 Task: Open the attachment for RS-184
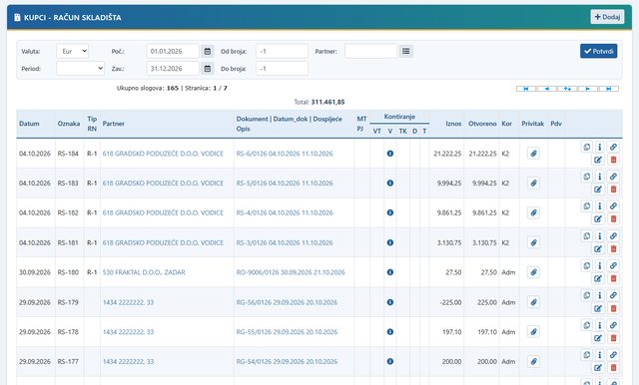533,154
